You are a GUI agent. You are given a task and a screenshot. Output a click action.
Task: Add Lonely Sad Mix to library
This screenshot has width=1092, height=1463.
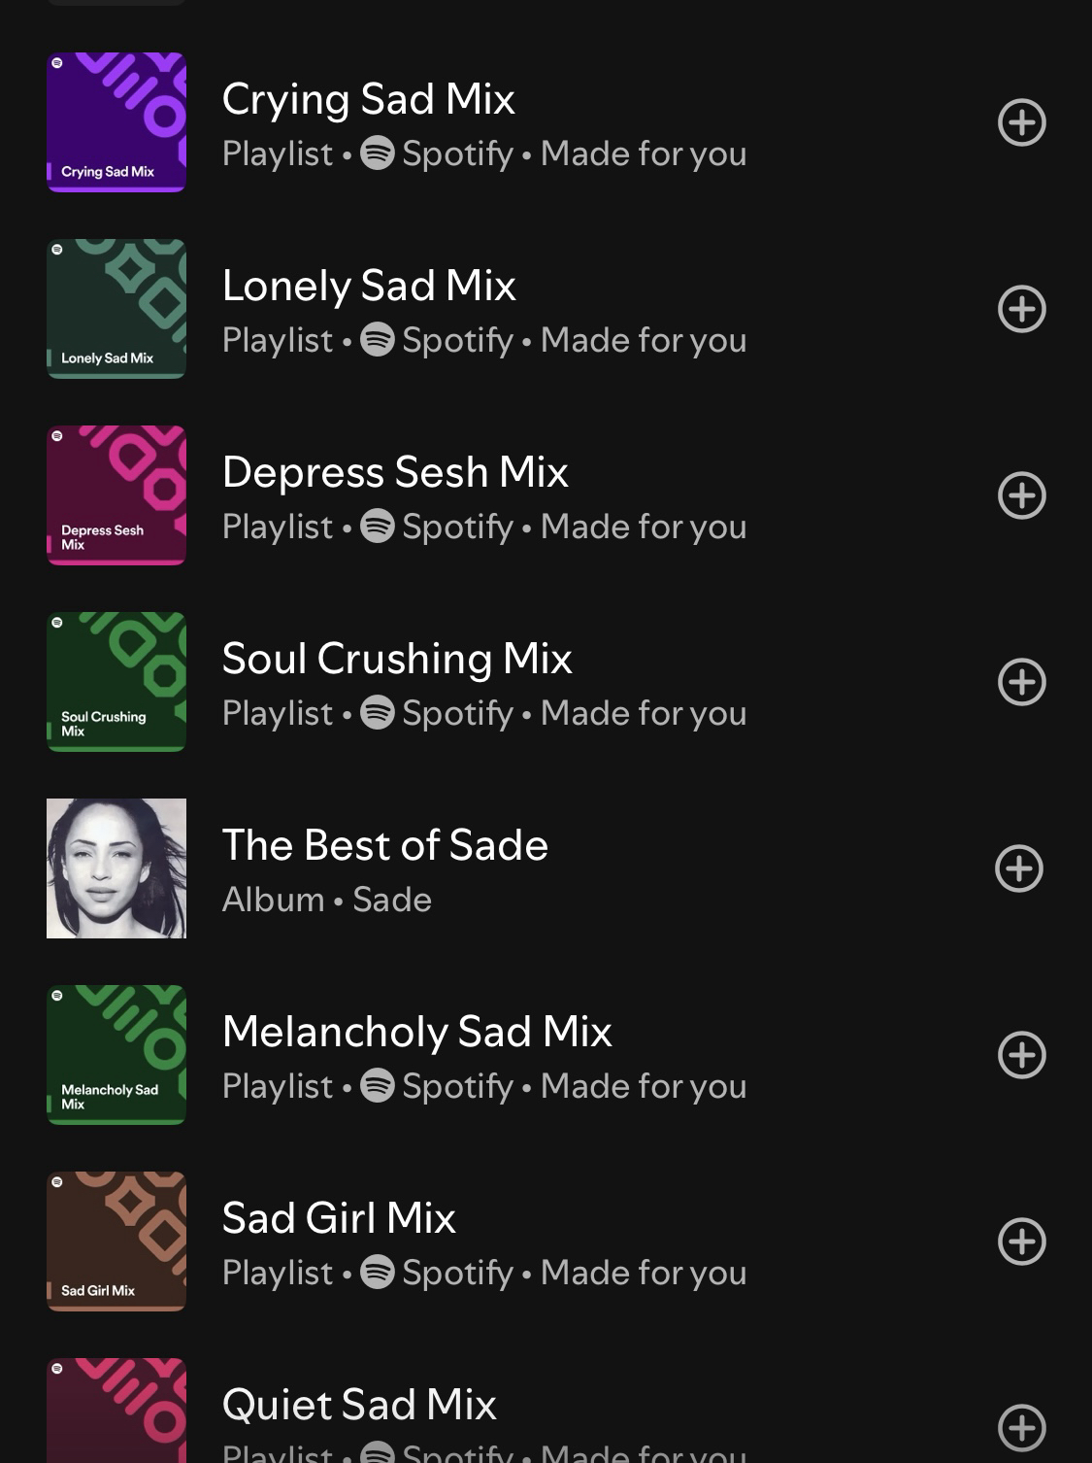(x=1021, y=309)
